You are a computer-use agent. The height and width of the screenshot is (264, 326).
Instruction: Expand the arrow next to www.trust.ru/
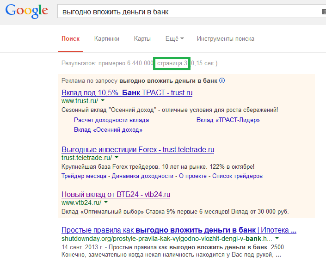(103, 101)
